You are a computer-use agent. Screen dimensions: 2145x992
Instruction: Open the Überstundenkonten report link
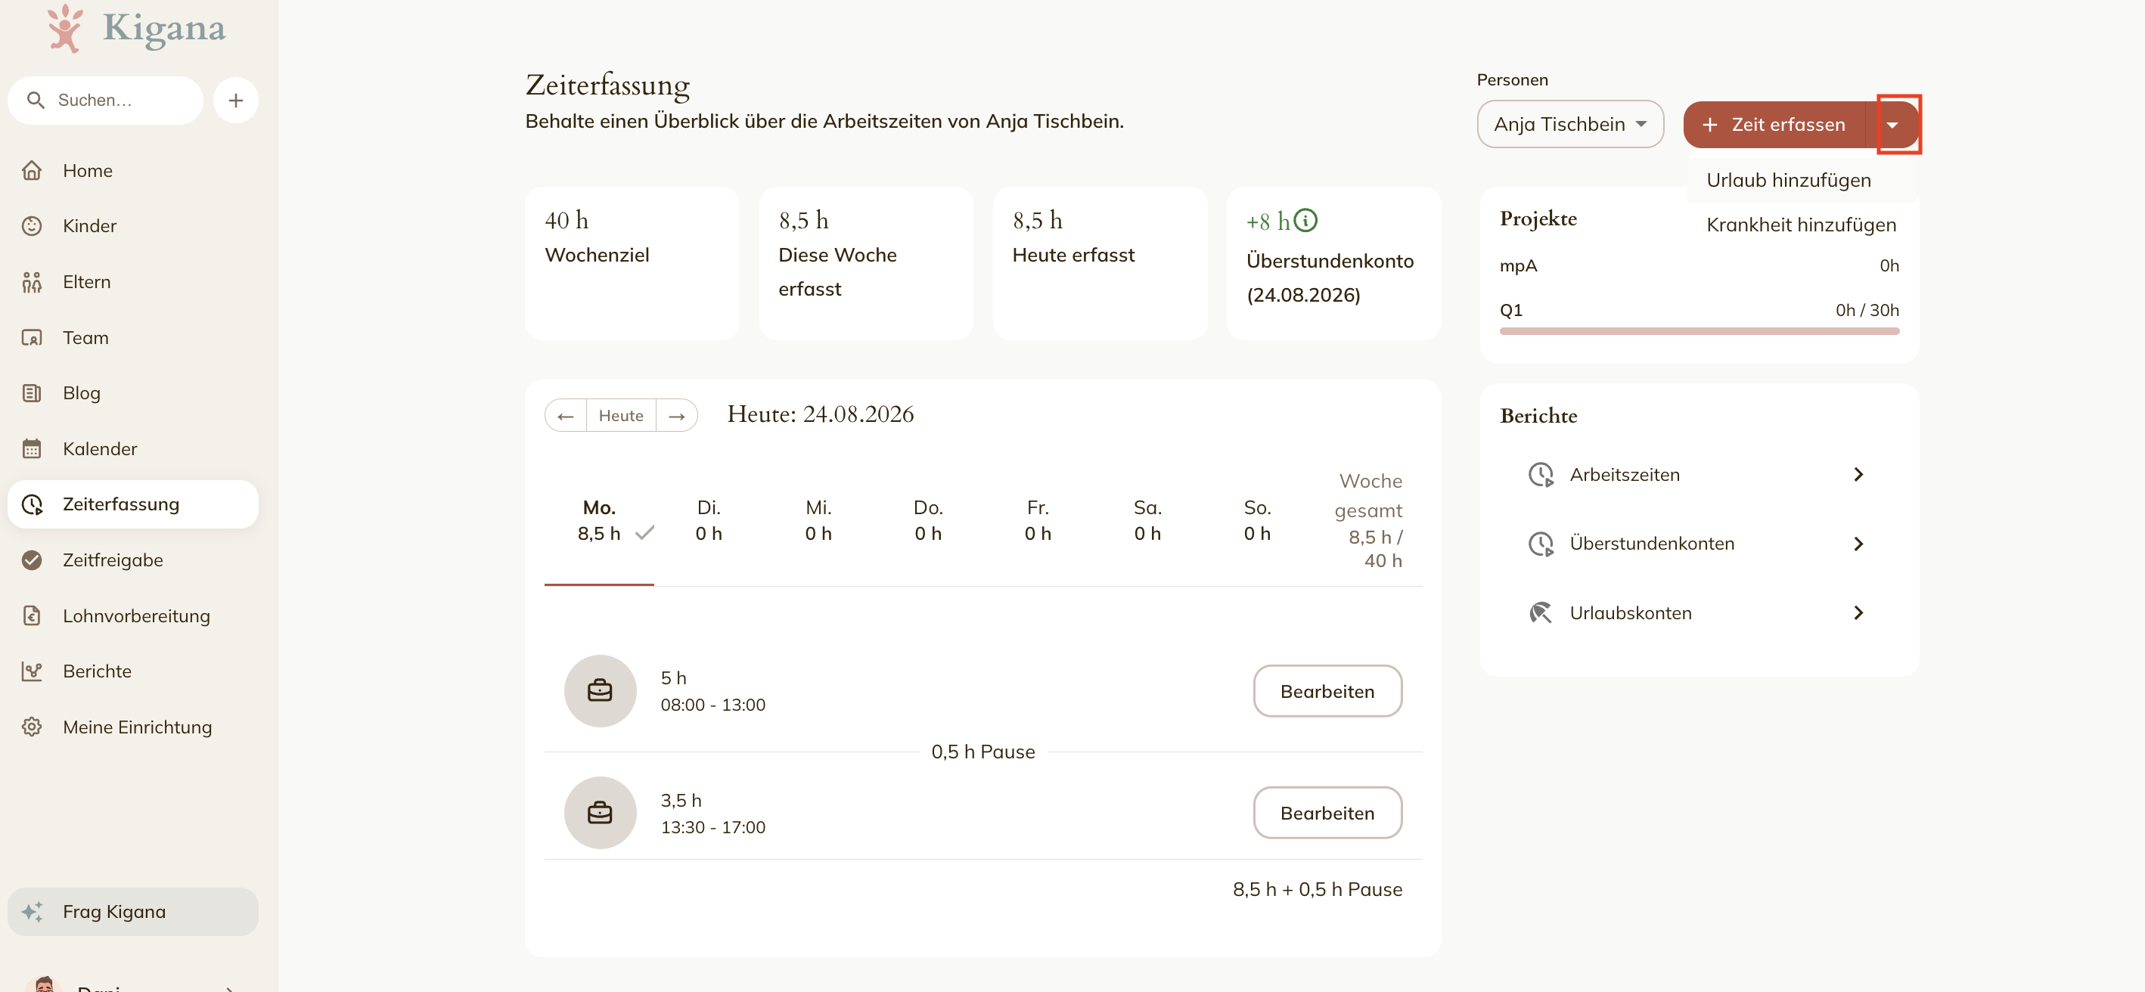1699,544
